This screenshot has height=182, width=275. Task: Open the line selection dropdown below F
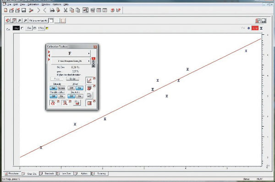pos(71,61)
